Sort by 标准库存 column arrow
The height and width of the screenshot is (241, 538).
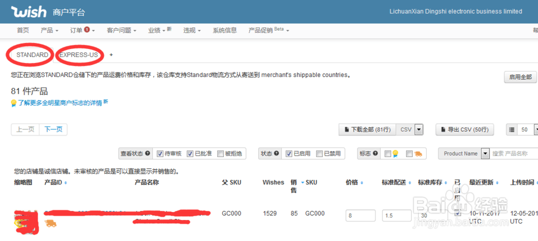click(445, 183)
